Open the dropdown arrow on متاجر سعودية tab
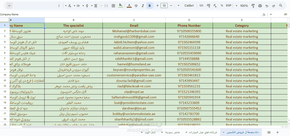Viewport: 290px width, 136px height. [x=162, y=133]
